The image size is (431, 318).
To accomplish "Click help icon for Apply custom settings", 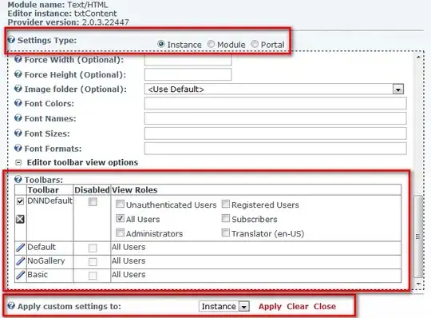I will (x=11, y=306).
